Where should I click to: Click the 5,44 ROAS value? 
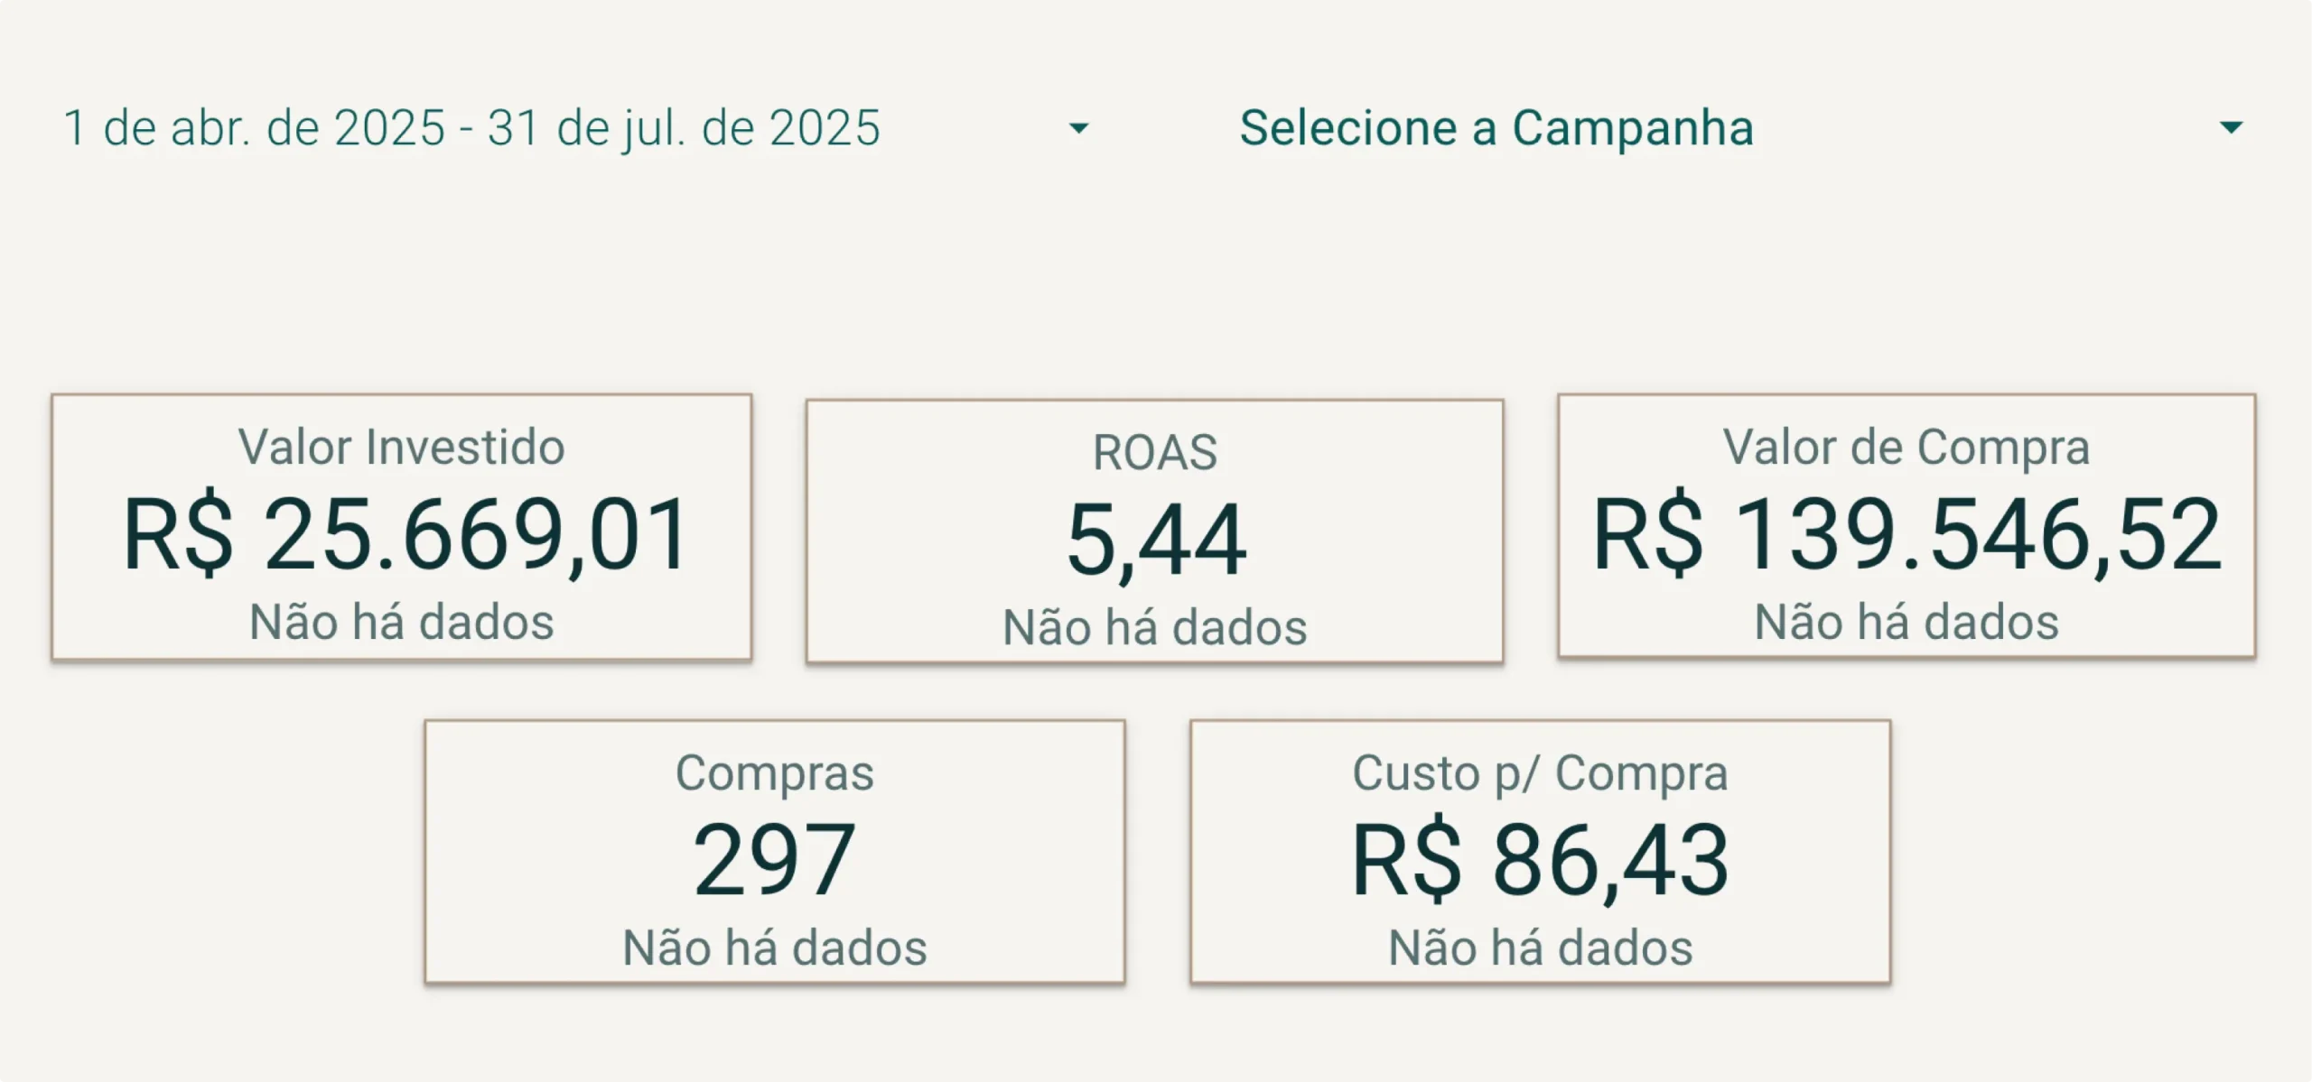click(x=1155, y=541)
